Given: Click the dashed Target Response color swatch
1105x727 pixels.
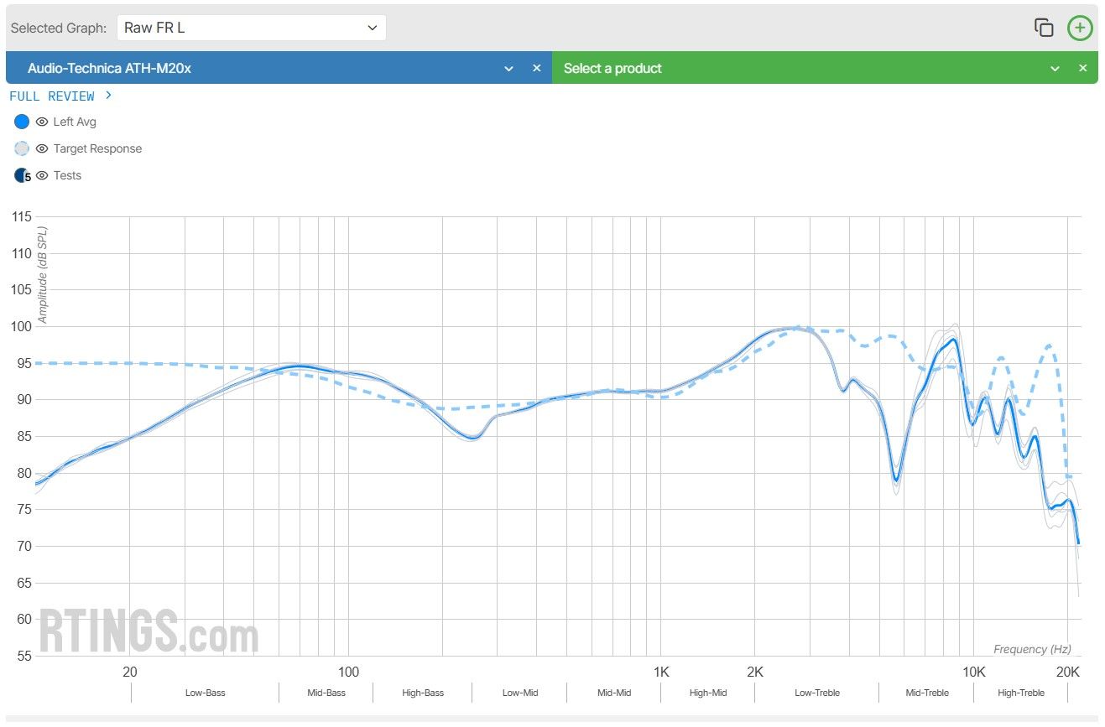Looking at the screenshot, I should tap(22, 148).
